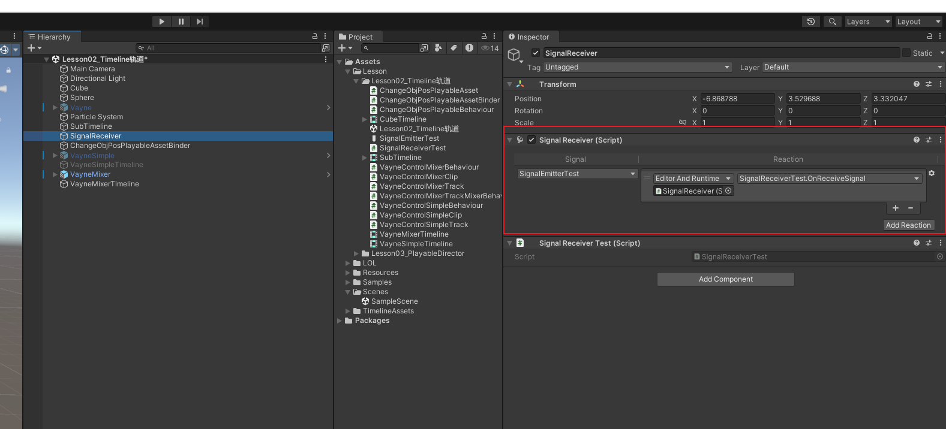Screen dimensions: 946x429
Task: Toggle SignalReceiver GameObject active checkbox
Action: pyautogui.click(x=536, y=53)
